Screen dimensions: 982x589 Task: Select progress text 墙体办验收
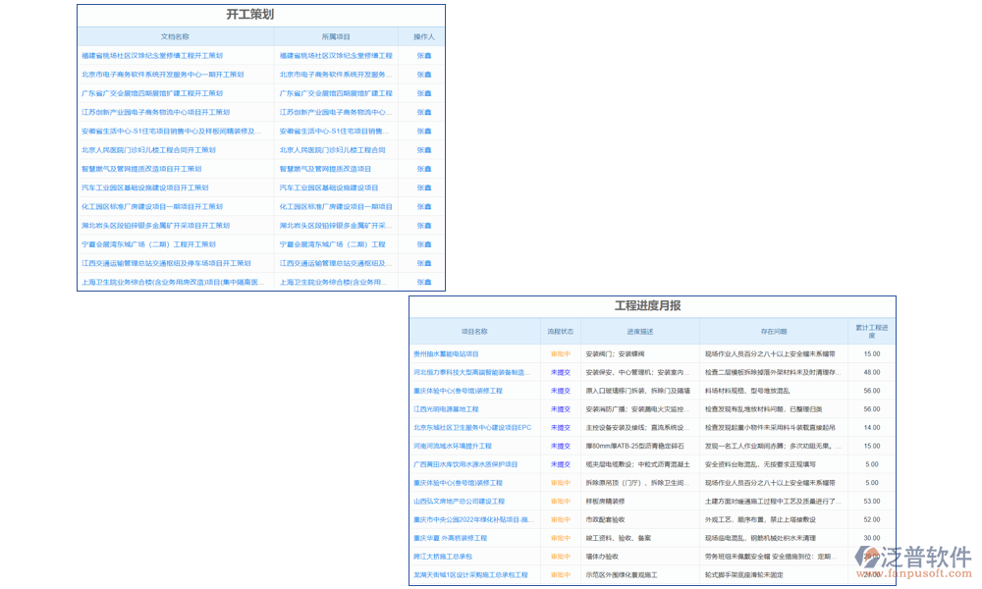(602, 557)
